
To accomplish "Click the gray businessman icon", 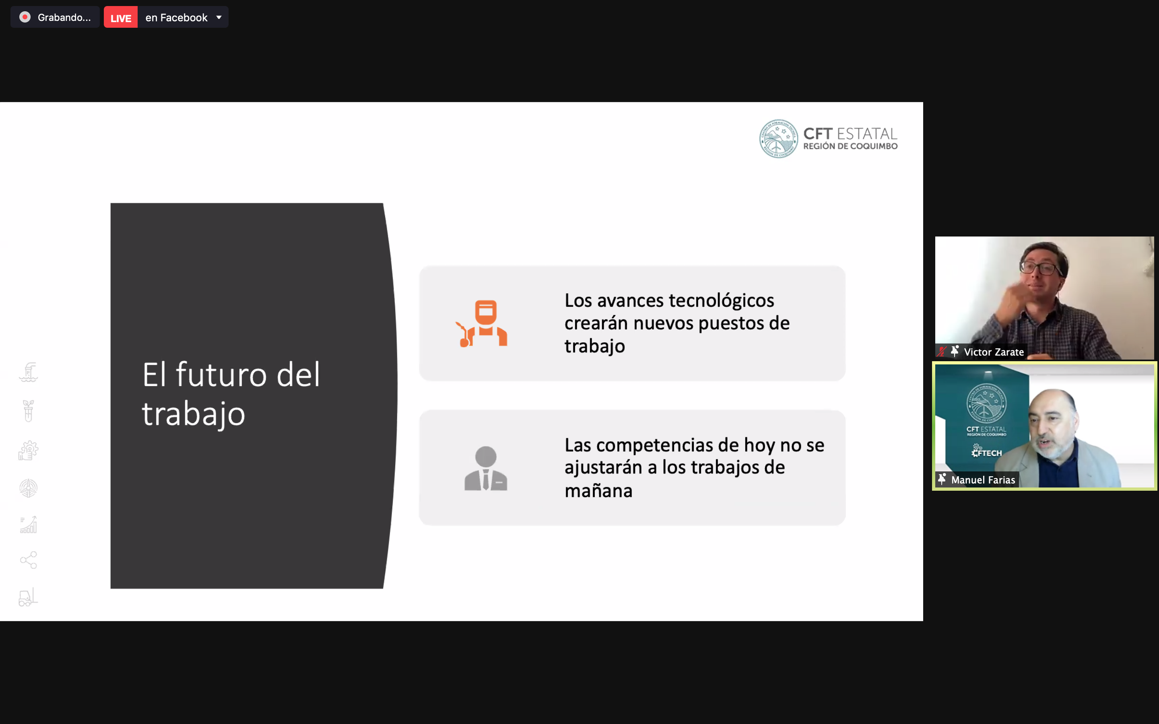I will pyautogui.click(x=486, y=468).
